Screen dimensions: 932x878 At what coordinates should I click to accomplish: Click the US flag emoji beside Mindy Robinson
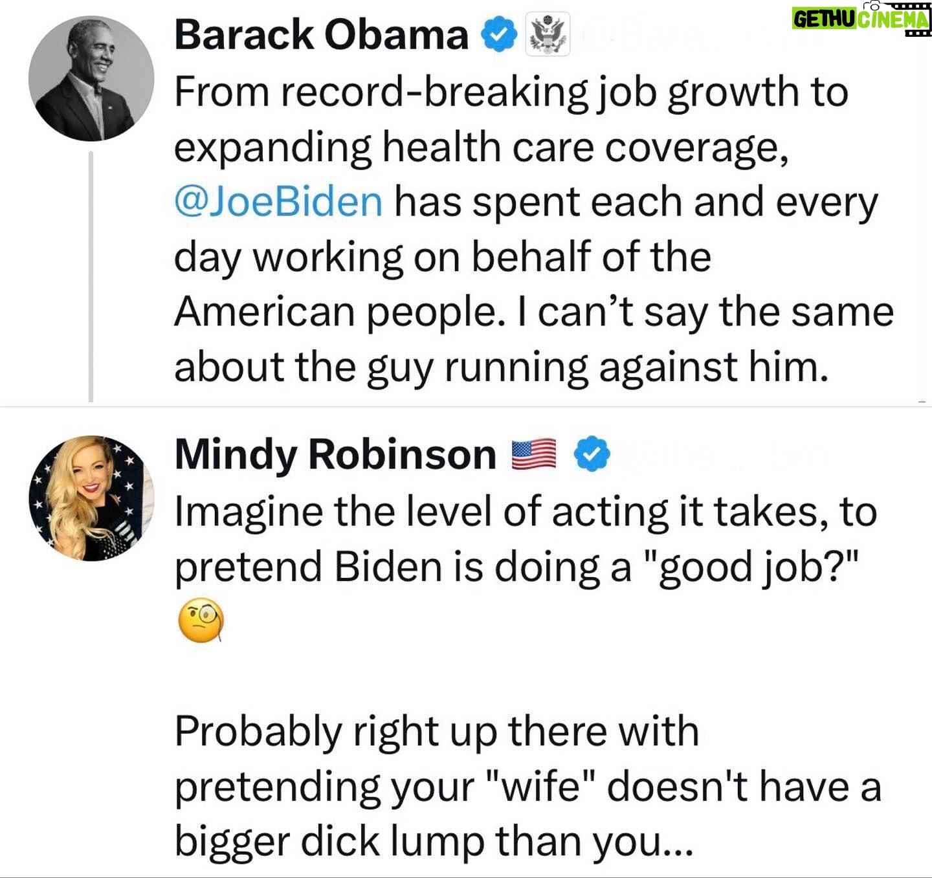click(x=534, y=454)
